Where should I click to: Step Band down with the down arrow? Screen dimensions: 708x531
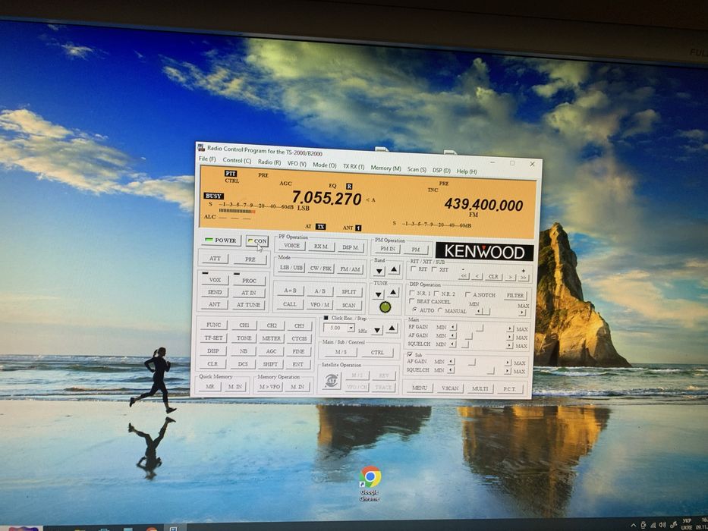pos(379,272)
